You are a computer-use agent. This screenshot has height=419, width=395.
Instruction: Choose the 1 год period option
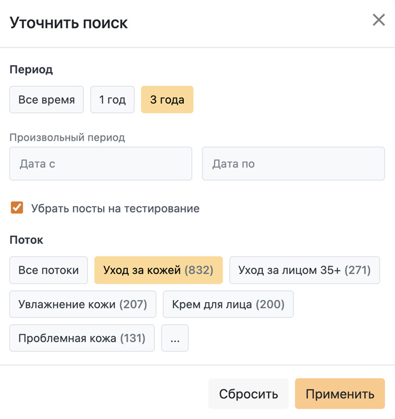click(112, 100)
